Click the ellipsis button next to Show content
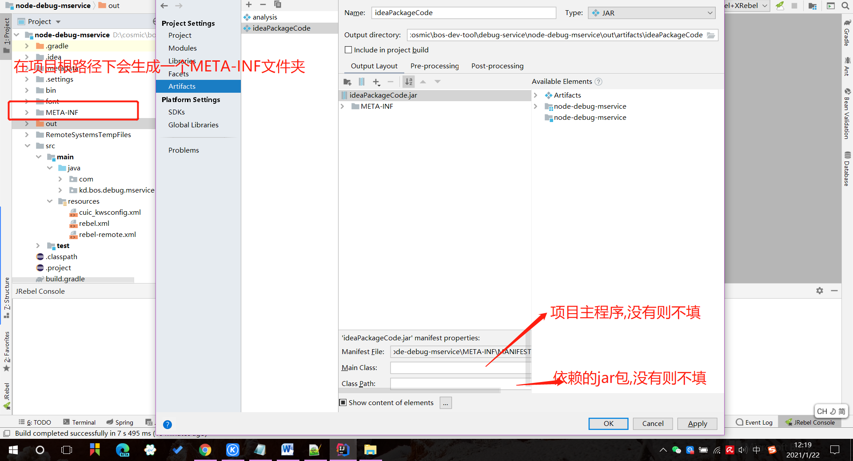Screen dimensions: 853x461 click(446, 402)
